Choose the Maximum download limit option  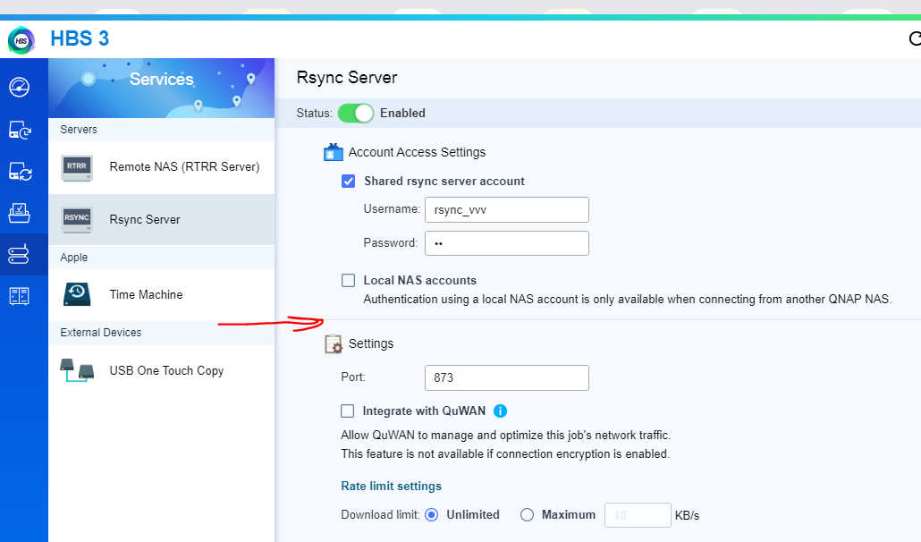[528, 515]
